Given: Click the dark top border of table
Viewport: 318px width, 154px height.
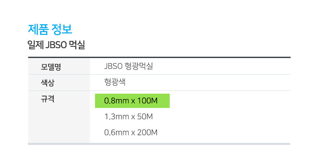Looking at the screenshot, I should [159, 57].
